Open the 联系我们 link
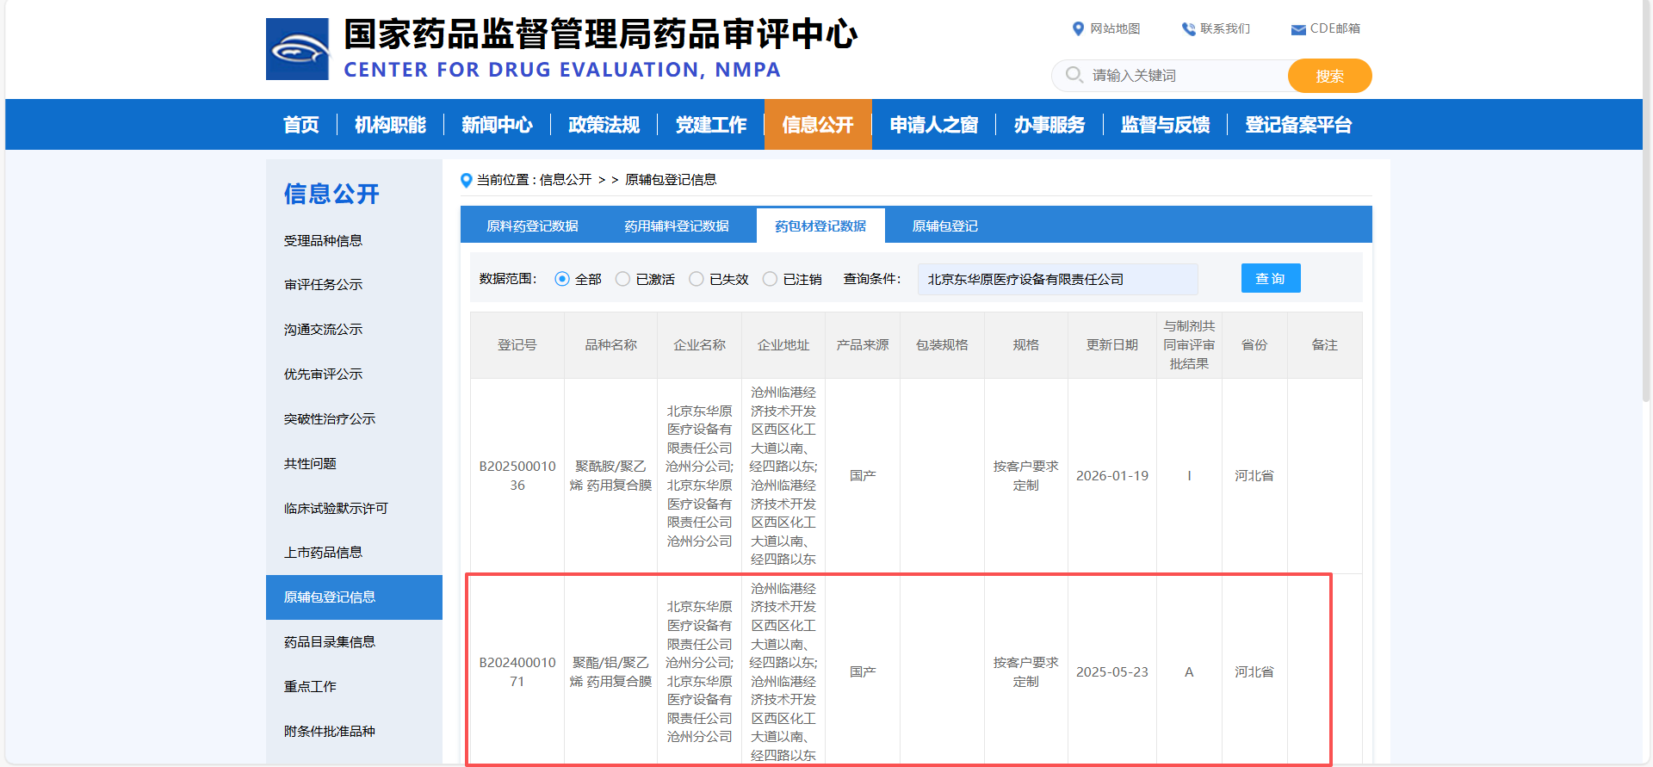This screenshot has height=767, width=1653. pos(1225,28)
